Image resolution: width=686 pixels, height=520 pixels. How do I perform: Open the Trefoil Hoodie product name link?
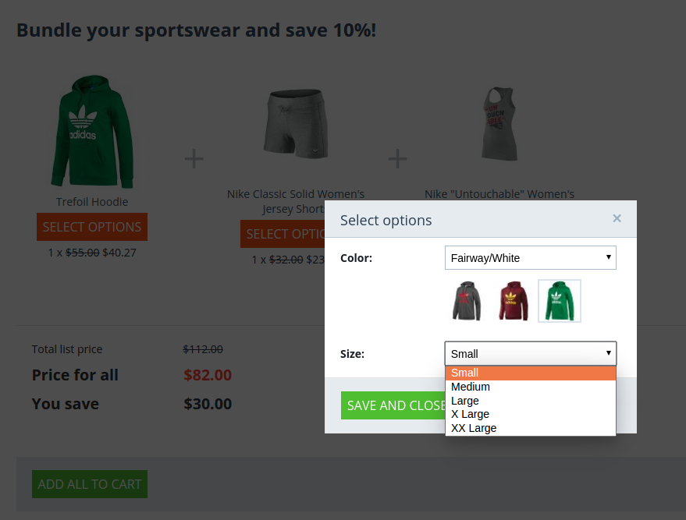click(x=92, y=202)
